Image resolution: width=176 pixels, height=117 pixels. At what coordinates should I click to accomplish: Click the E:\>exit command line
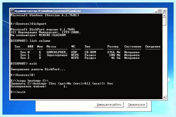(18, 92)
